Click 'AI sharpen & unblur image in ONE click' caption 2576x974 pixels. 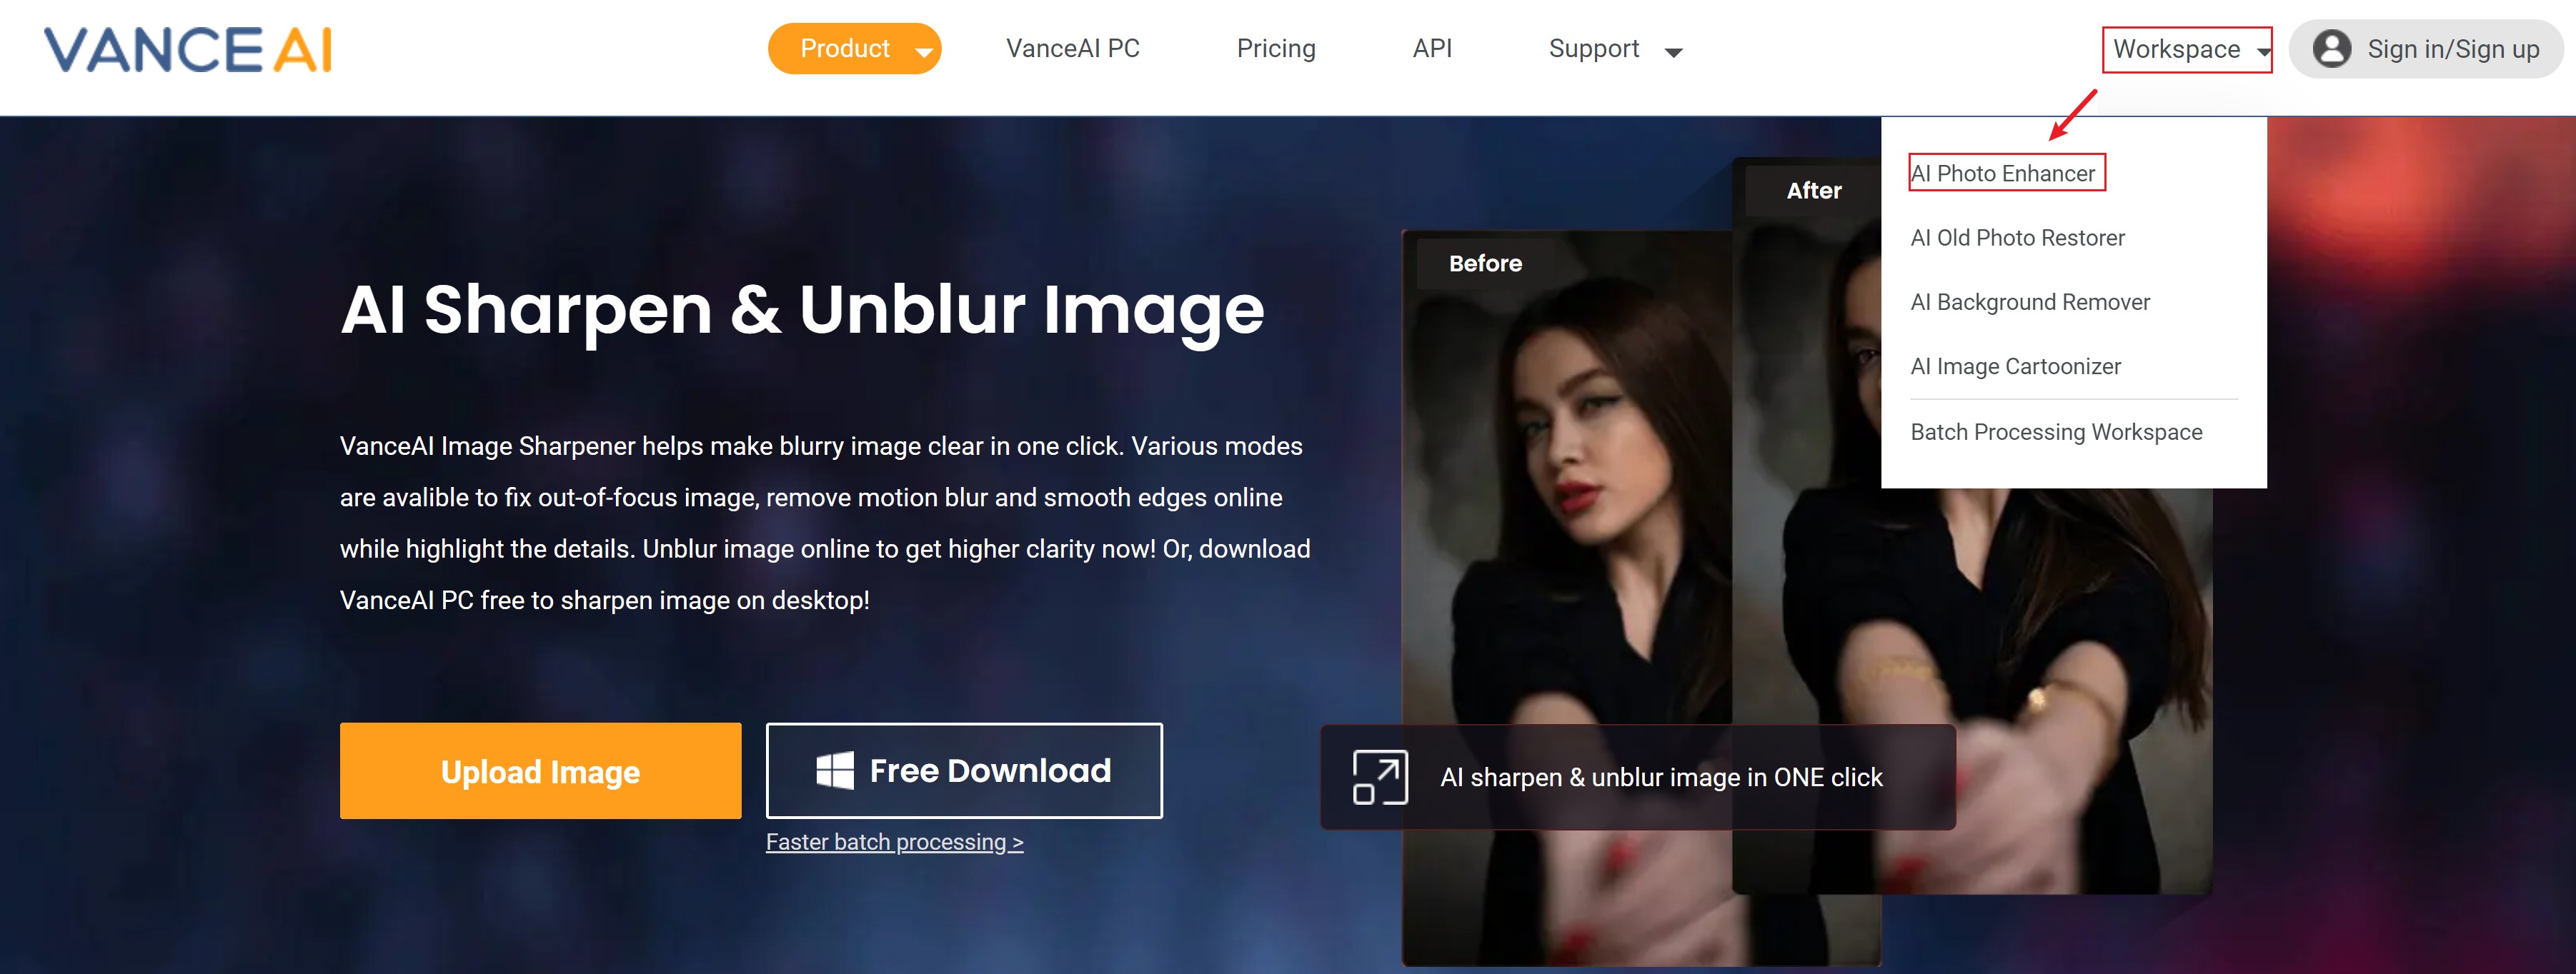click(x=1661, y=777)
